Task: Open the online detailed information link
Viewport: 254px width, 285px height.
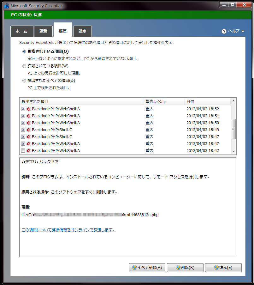Action: coord(69,230)
